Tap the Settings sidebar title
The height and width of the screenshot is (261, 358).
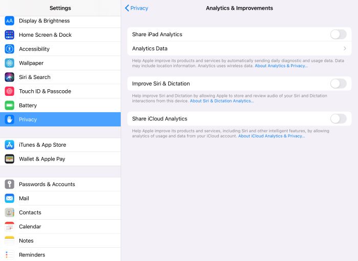coord(60,8)
